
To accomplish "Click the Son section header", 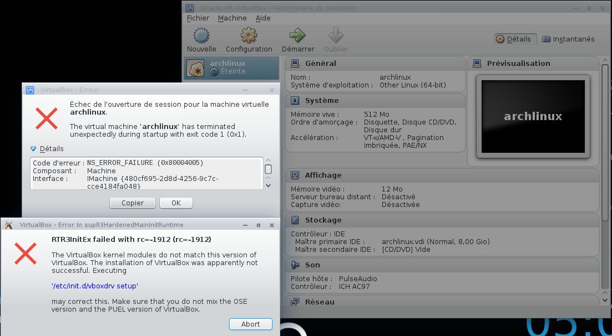I will click(x=442, y=265).
